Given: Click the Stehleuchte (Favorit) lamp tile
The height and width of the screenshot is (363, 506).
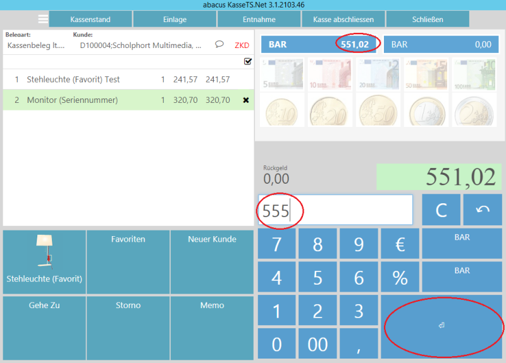Looking at the screenshot, I should coord(44,261).
